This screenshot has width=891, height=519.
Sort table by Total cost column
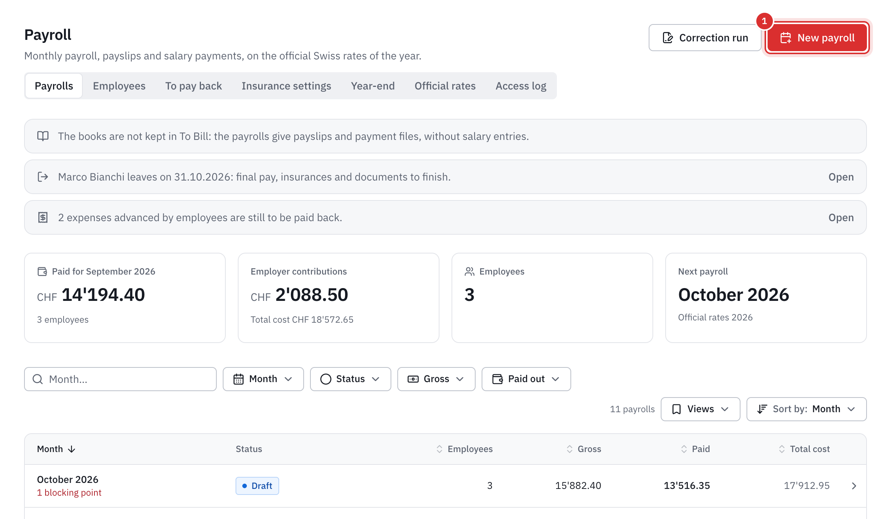(804, 449)
